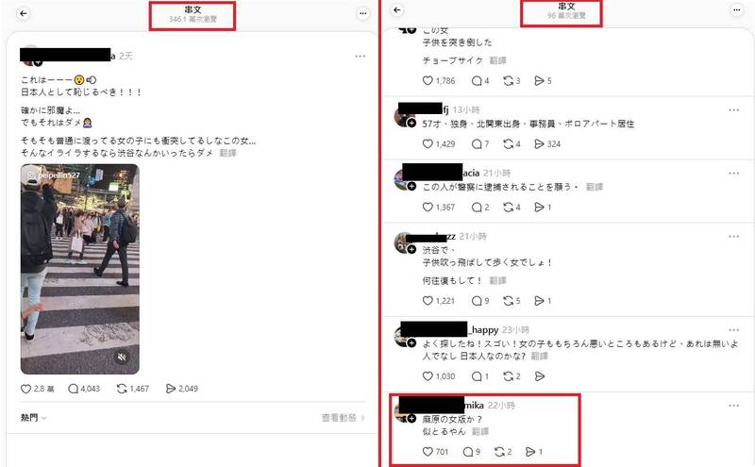The width and height of the screenshot is (755, 467).
Task: Open 查看動態 activity link
Action: click(344, 418)
